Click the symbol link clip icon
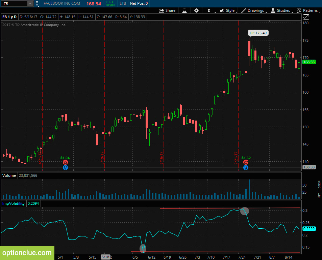 click(x=37, y=3)
